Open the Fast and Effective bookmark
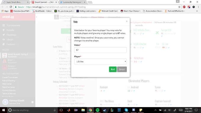Screen dimensions: 201x113 [x=175, y=11]
